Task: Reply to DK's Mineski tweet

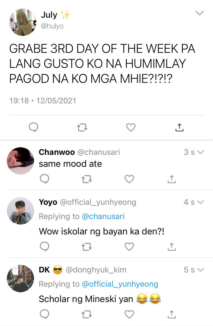Action: 44,314
